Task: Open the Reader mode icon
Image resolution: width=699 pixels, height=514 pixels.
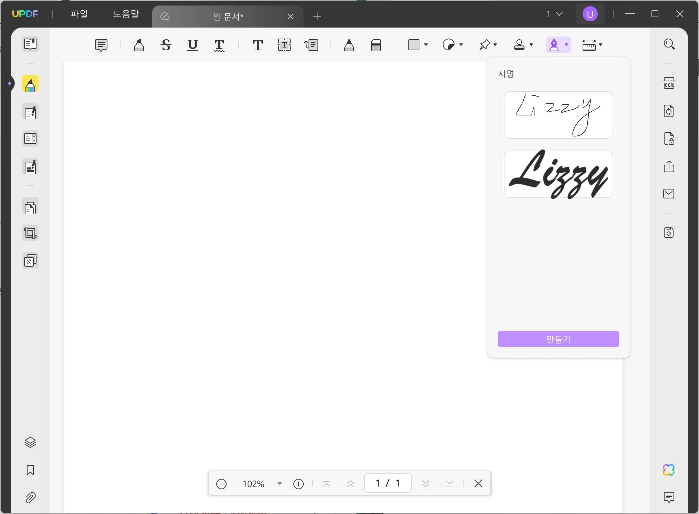Action: click(x=30, y=44)
